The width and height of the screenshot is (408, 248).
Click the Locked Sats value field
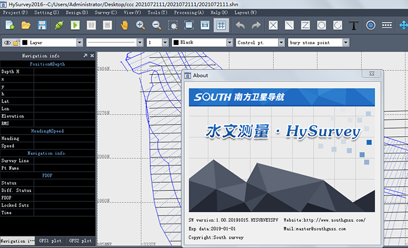(x=65, y=205)
